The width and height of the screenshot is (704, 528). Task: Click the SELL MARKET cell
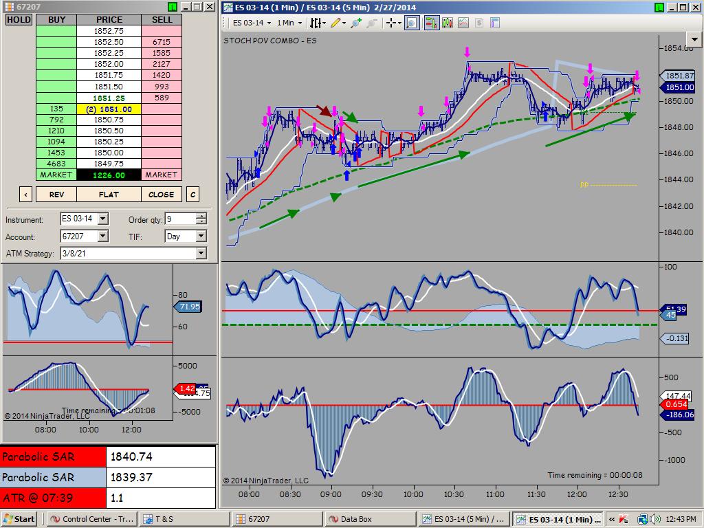161,175
